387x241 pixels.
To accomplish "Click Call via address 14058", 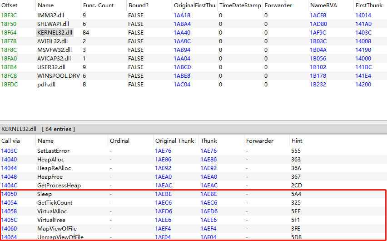I will pyautogui.click(x=9, y=211).
